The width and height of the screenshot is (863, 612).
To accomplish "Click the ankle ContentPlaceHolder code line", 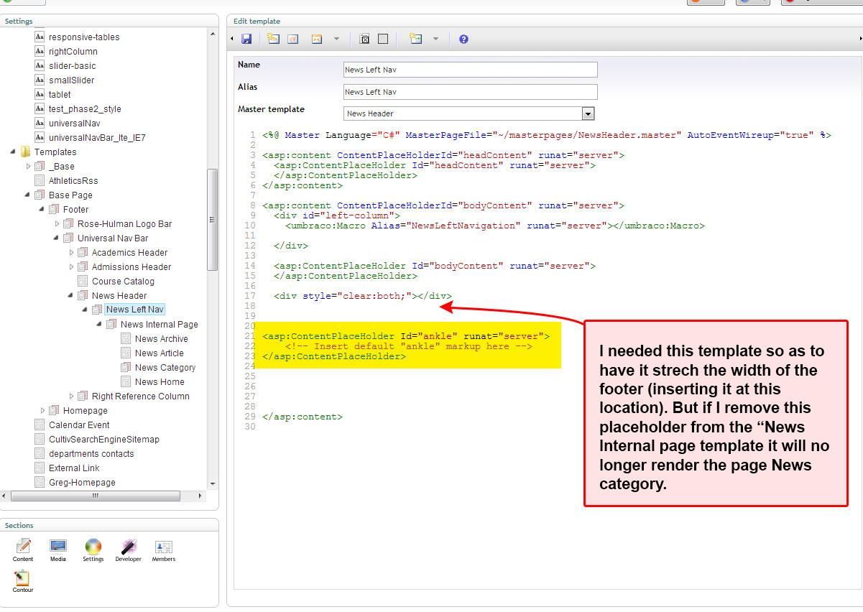I will pyautogui.click(x=406, y=336).
